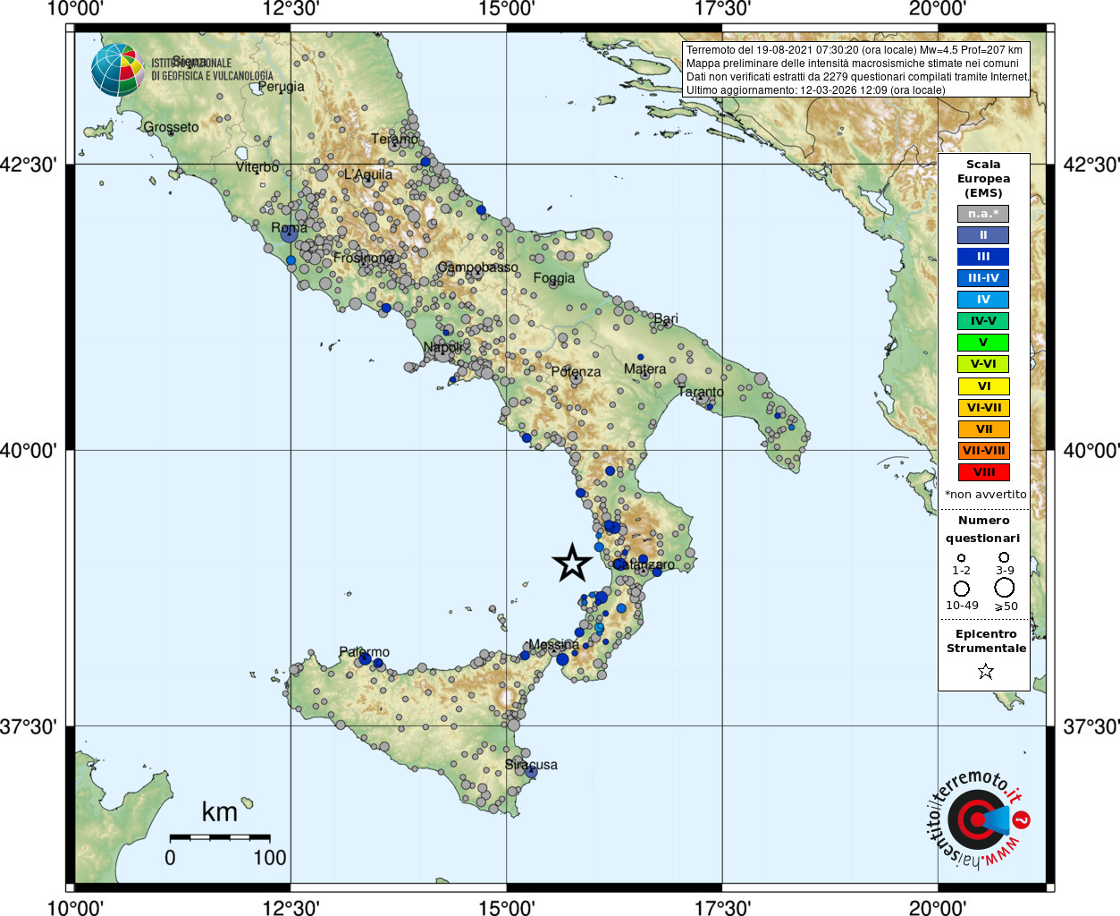
Task: Click the INGV globe logo
Action: (117, 70)
